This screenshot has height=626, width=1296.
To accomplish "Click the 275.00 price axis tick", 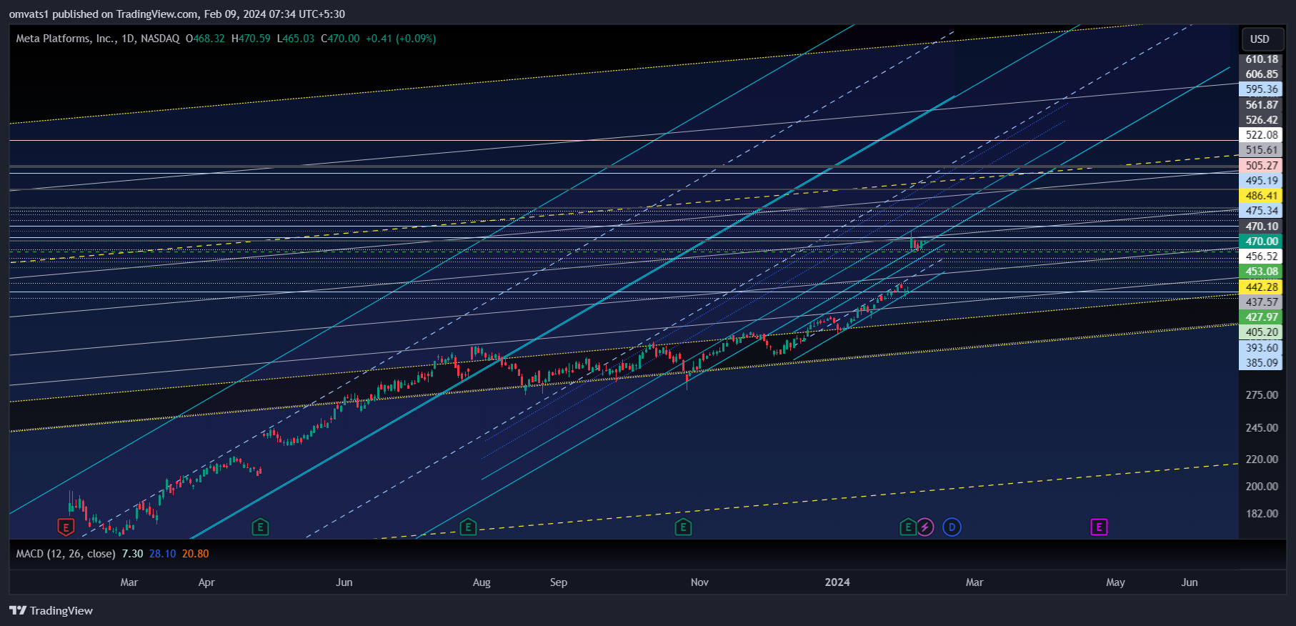I will point(1262,395).
